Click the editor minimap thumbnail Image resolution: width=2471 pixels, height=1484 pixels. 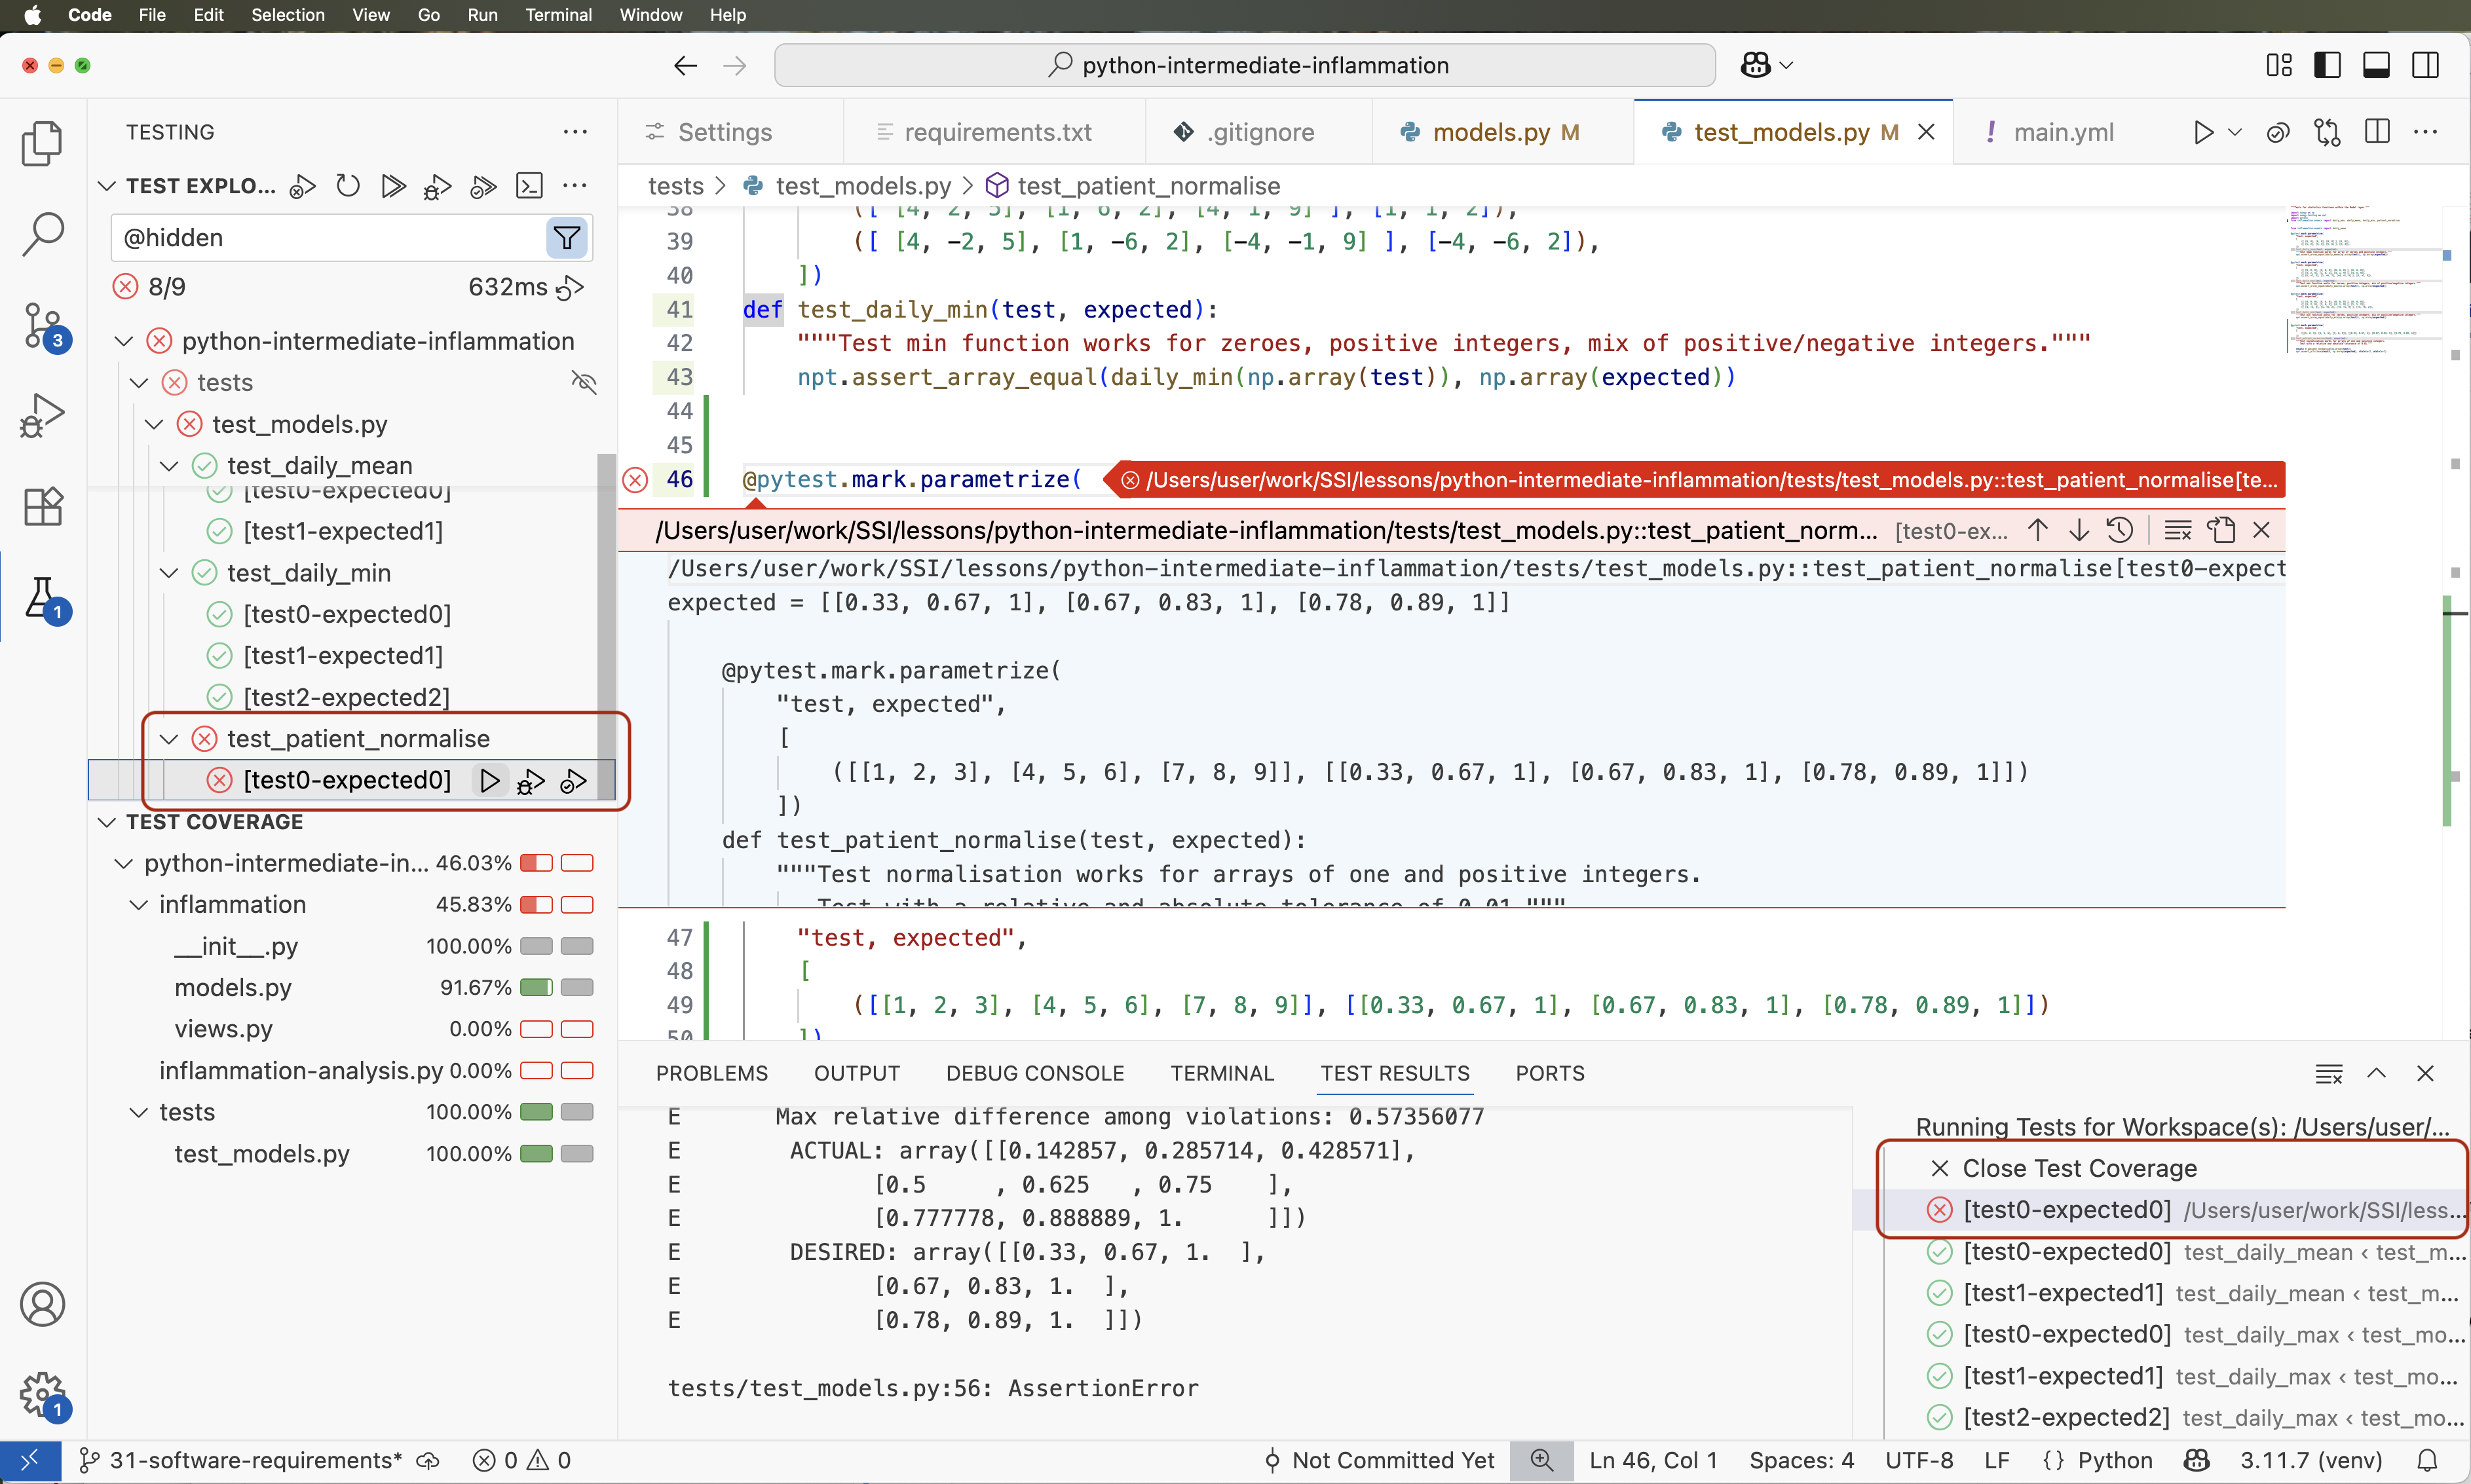[2365, 280]
